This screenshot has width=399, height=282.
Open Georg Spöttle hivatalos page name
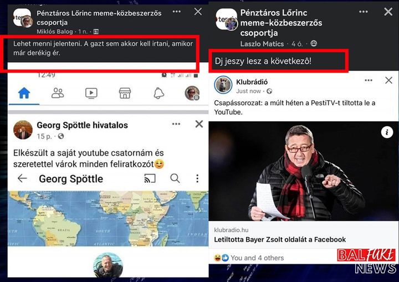pyautogui.click(x=83, y=125)
